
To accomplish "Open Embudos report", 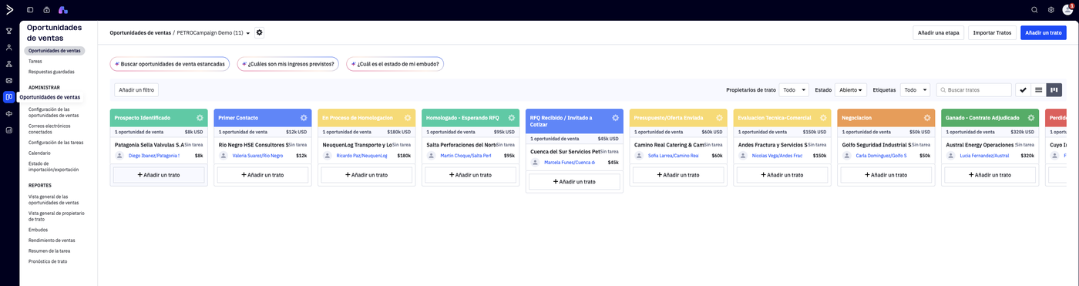I will [38, 230].
